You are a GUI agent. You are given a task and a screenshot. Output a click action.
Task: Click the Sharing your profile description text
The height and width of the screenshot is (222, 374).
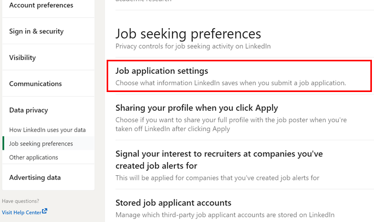pos(231,124)
